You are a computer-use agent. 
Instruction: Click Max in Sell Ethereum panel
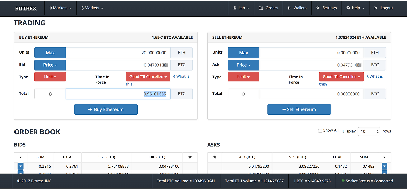pos(243,53)
